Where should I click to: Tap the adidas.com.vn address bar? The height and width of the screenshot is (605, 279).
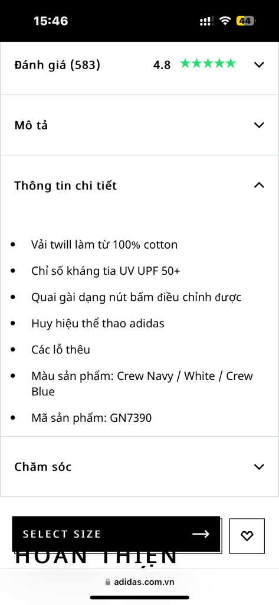pos(139,582)
